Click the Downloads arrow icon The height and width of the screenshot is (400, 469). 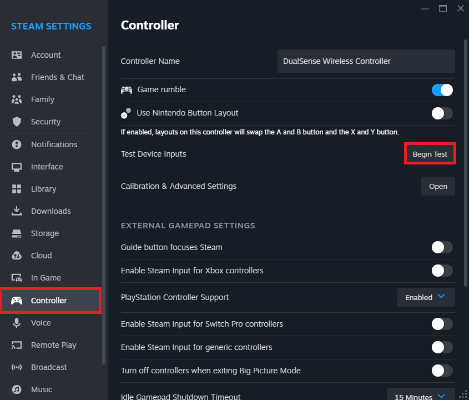coord(17,211)
